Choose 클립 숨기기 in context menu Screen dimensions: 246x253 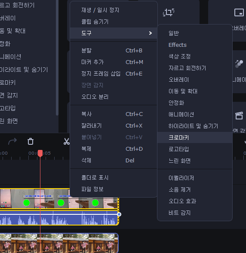pos(114,21)
